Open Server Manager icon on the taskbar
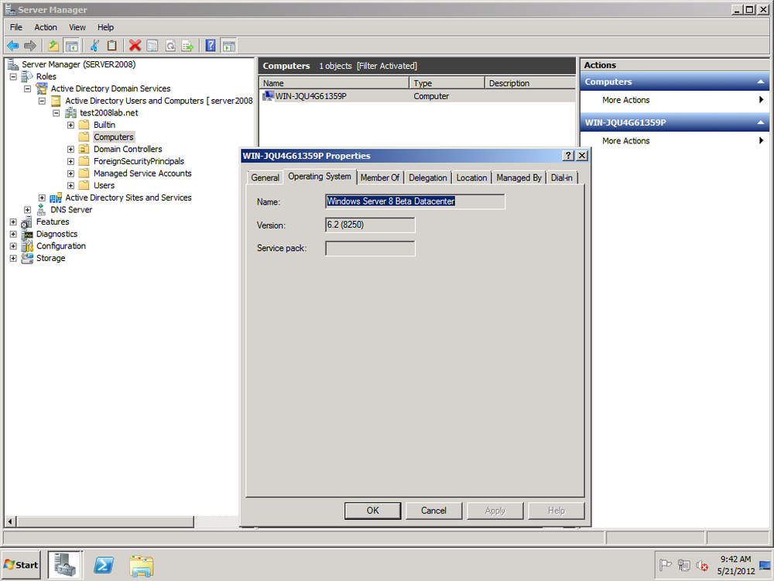 click(65, 565)
